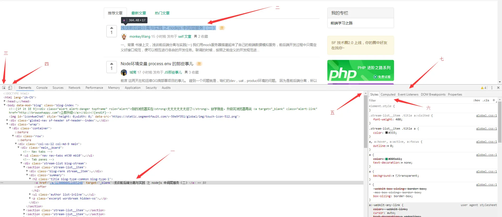Open the Event Listeners pane

[x=408, y=94]
